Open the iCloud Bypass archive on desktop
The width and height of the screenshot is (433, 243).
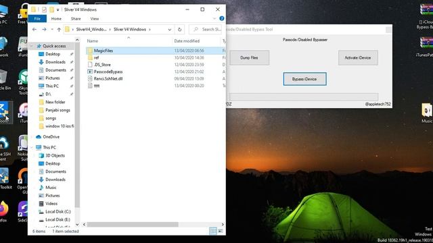(426, 16)
